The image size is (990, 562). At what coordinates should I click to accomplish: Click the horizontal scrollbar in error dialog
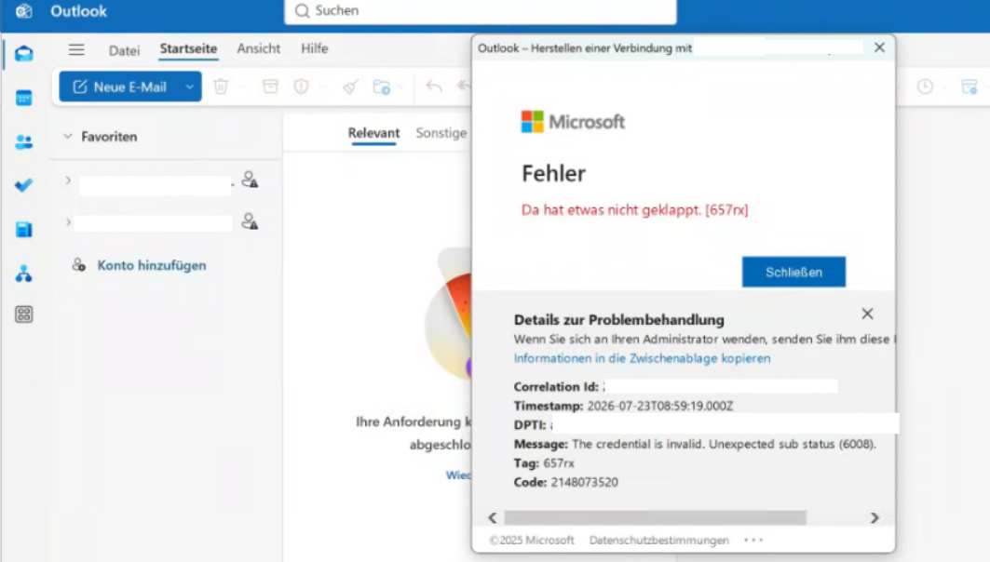[x=655, y=518]
